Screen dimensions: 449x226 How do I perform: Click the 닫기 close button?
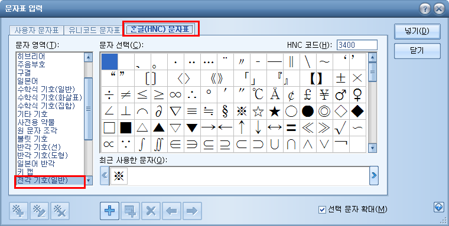[x=417, y=51]
